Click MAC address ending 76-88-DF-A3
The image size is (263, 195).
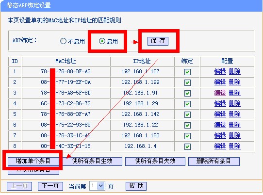click(x=66, y=71)
